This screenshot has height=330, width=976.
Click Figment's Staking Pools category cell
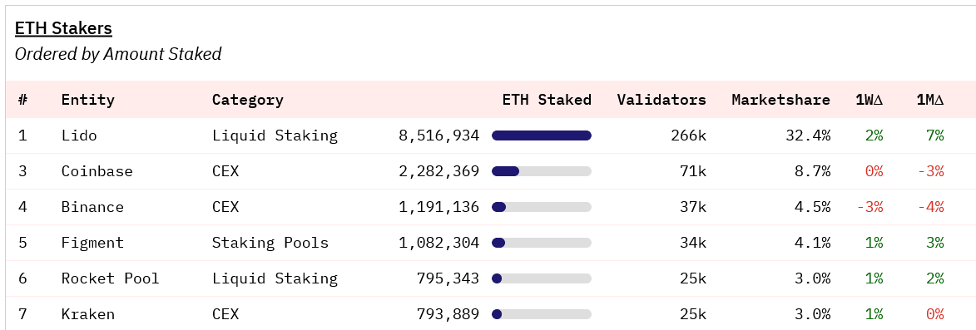270,243
